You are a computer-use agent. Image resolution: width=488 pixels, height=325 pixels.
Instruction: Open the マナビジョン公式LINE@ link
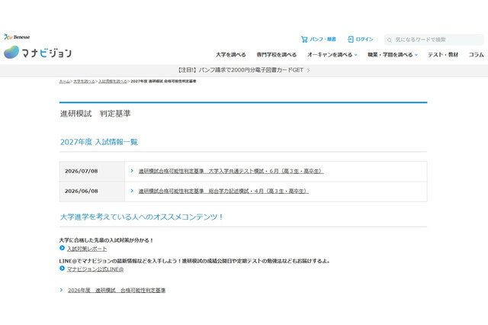(95, 269)
